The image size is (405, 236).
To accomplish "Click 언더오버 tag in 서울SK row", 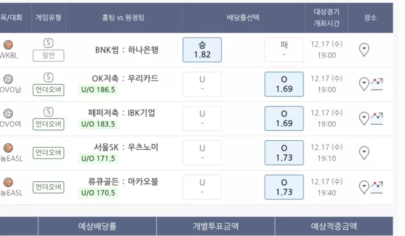I will point(48,153).
